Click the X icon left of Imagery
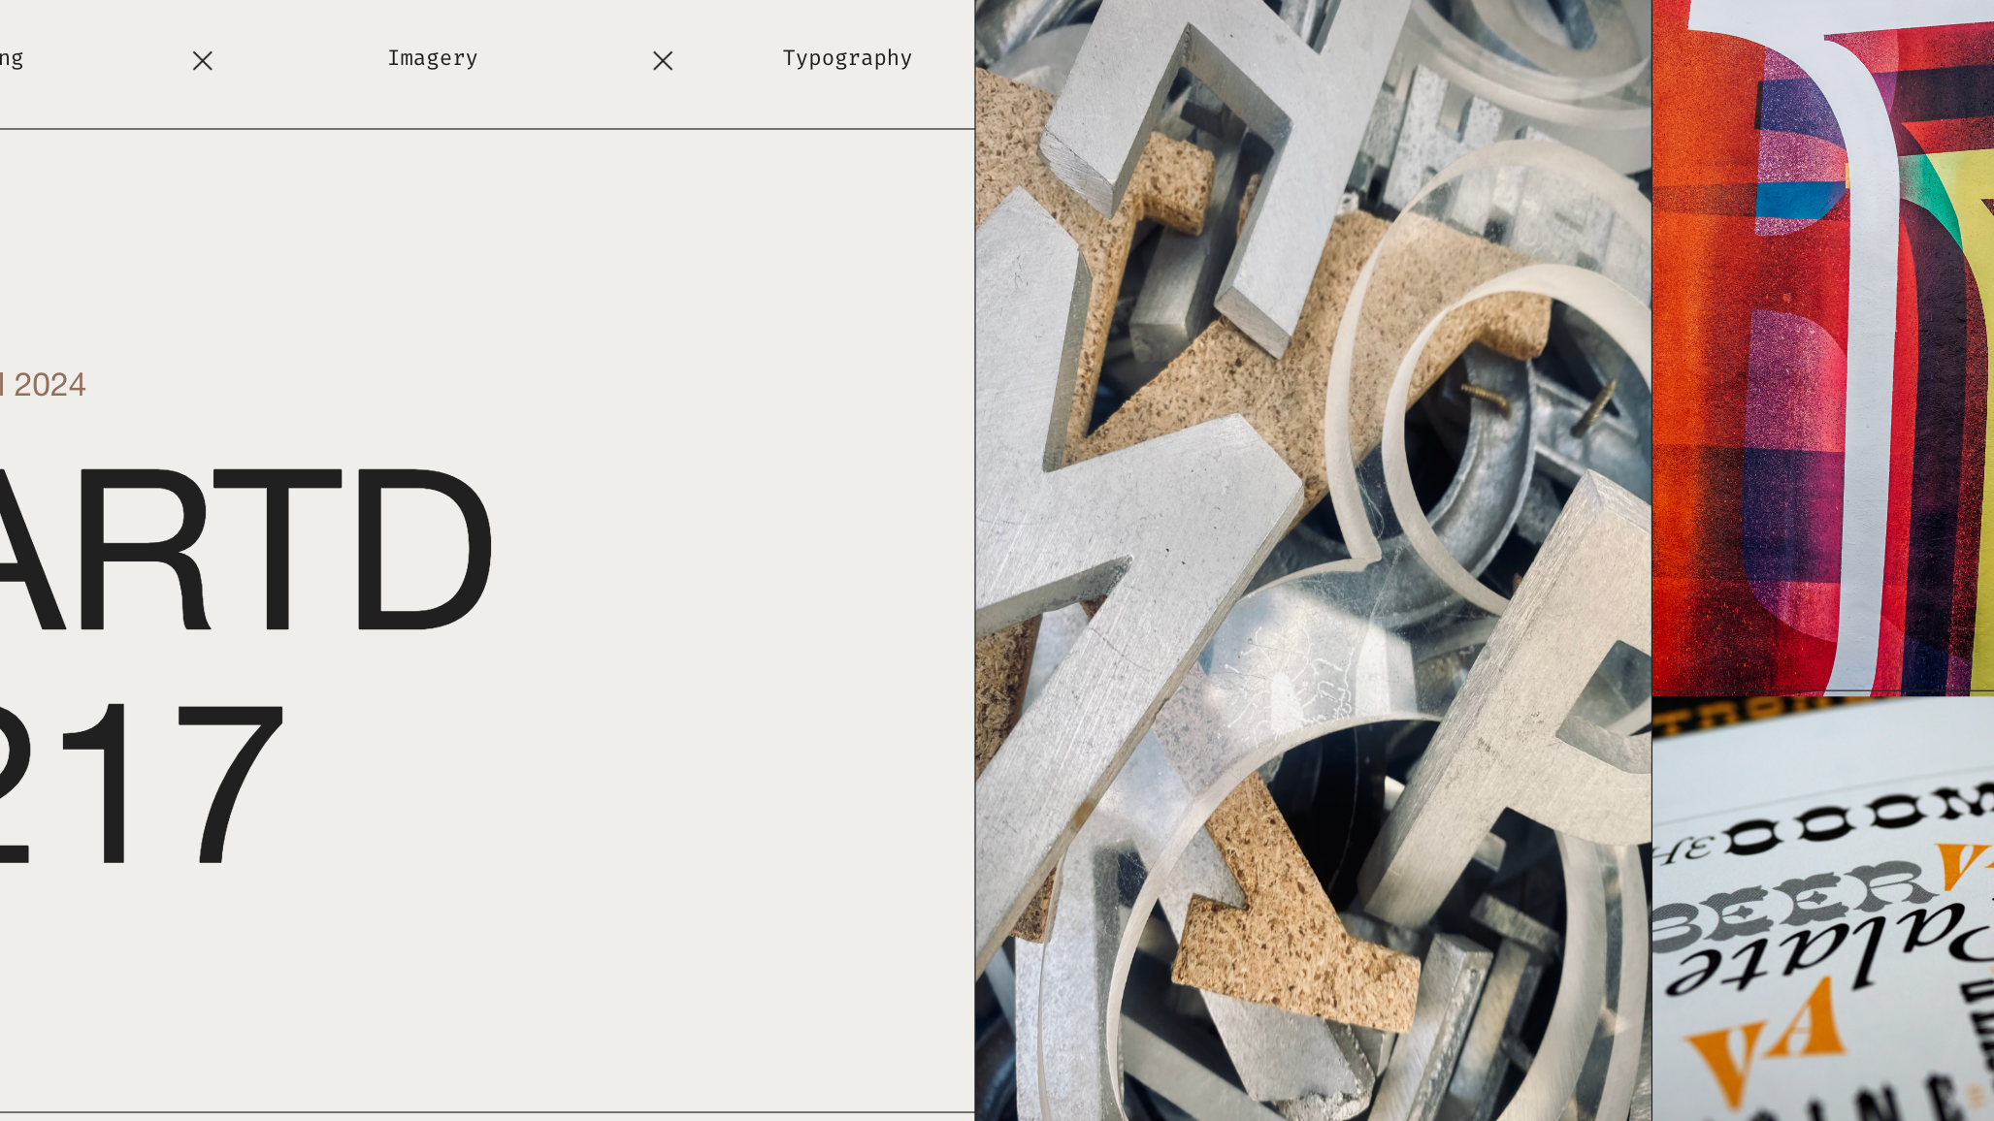 tap(202, 61)
